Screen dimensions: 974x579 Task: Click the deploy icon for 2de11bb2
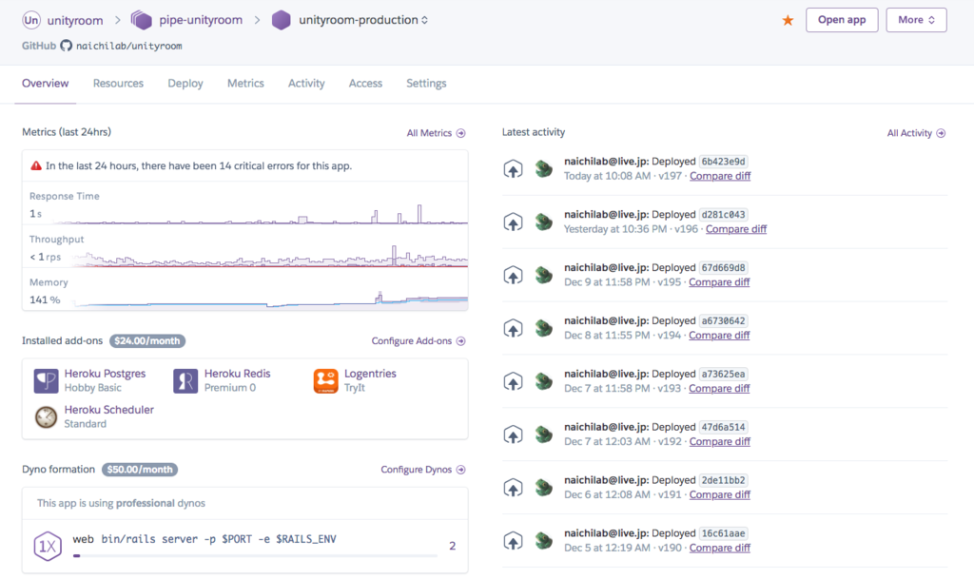click(513, 487)
